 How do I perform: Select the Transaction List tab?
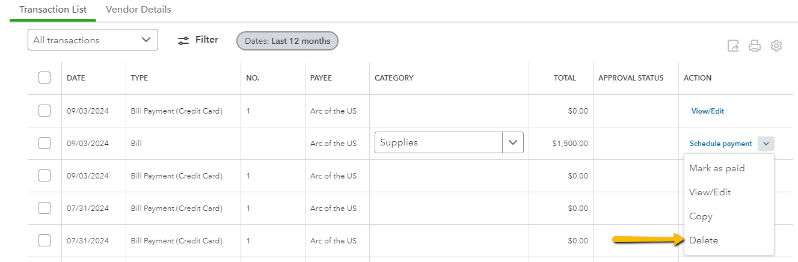pos(53,10)
